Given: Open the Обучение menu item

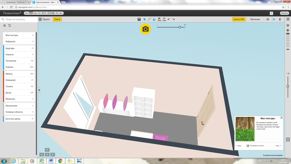Looking at the screenshot, I should pos(255,19).
